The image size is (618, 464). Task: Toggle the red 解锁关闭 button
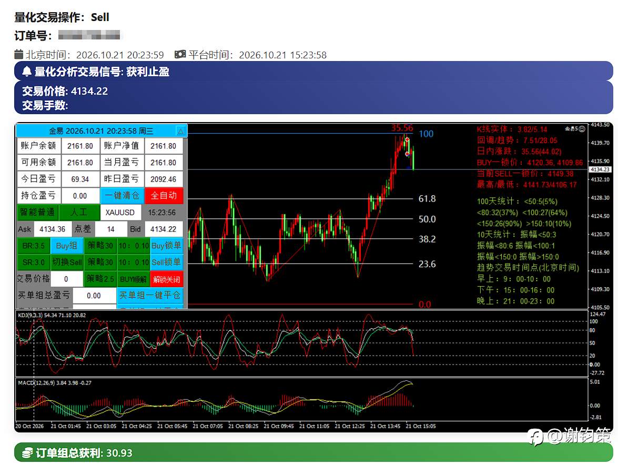(166, 279)
